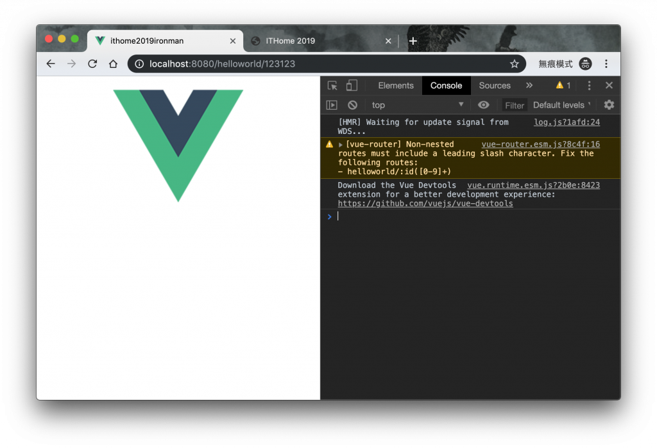This screenshot has width=657, height=448.
Task: Click the yellow macOS minimize button
Action: click(x=62, y=39)
